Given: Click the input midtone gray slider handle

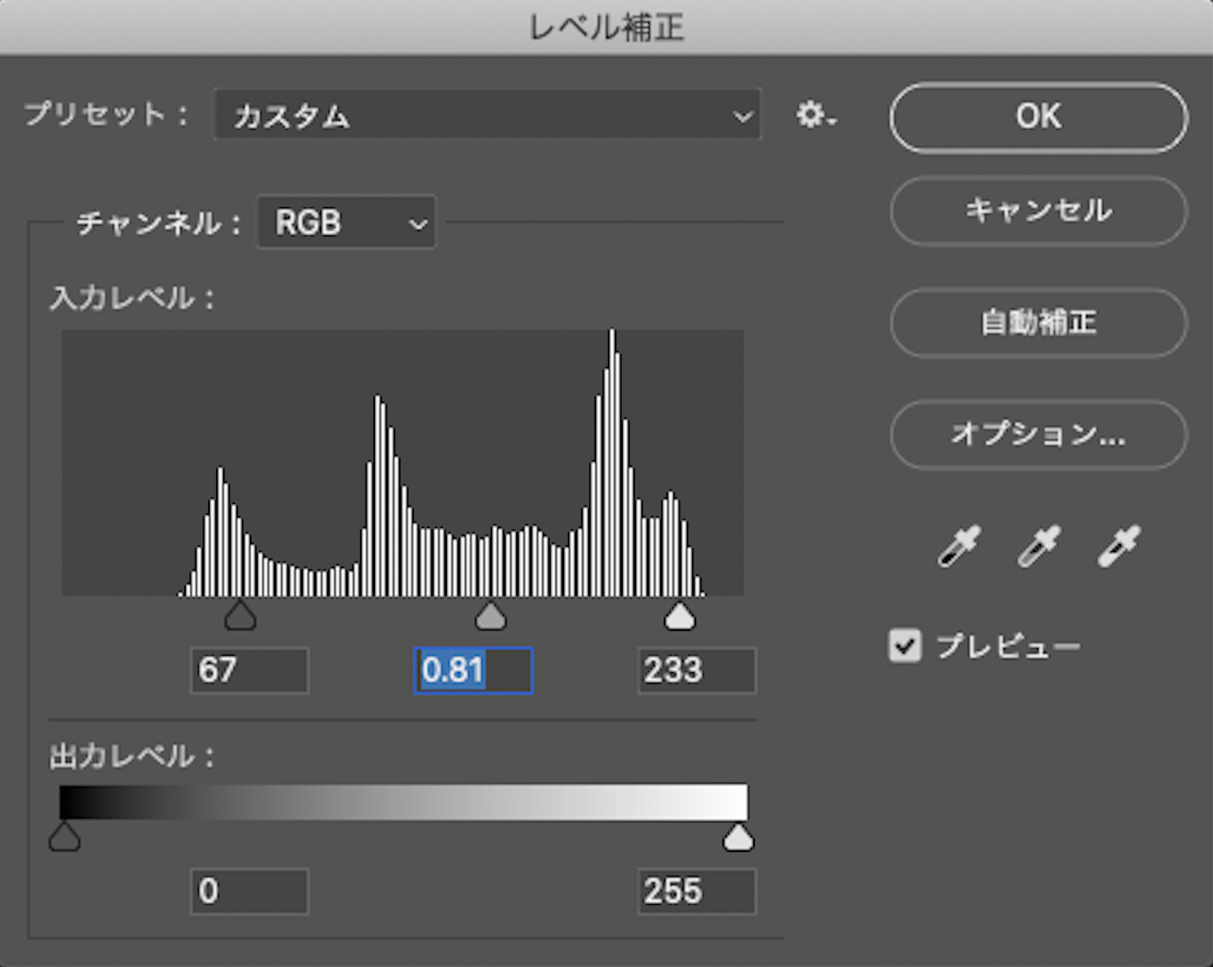Looking at the screenshot, I should coord(491,616).
